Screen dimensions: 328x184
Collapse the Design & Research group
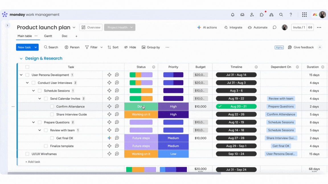[x=21, y=58]
